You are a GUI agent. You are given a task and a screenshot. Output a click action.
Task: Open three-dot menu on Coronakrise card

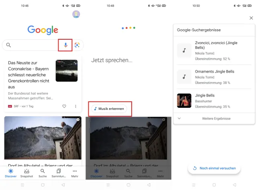click(75, 106)
